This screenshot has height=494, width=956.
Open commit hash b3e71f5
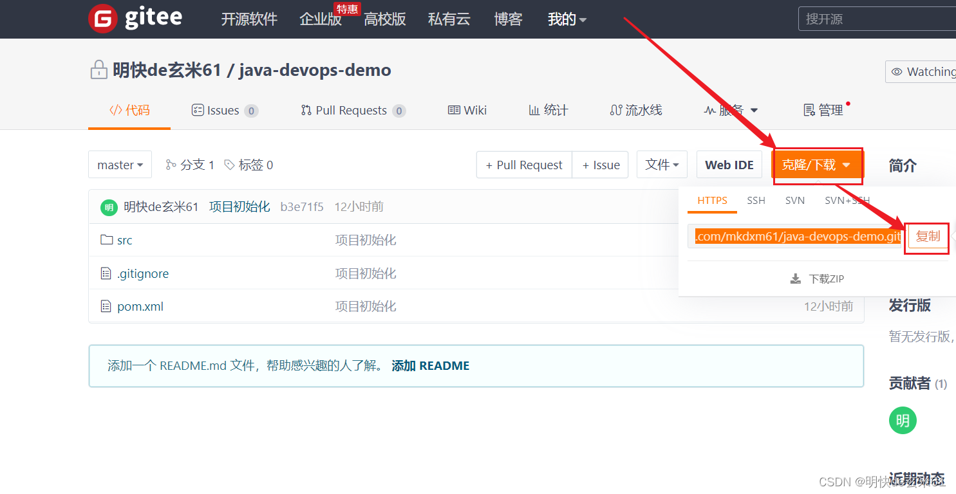coord(302,206)
